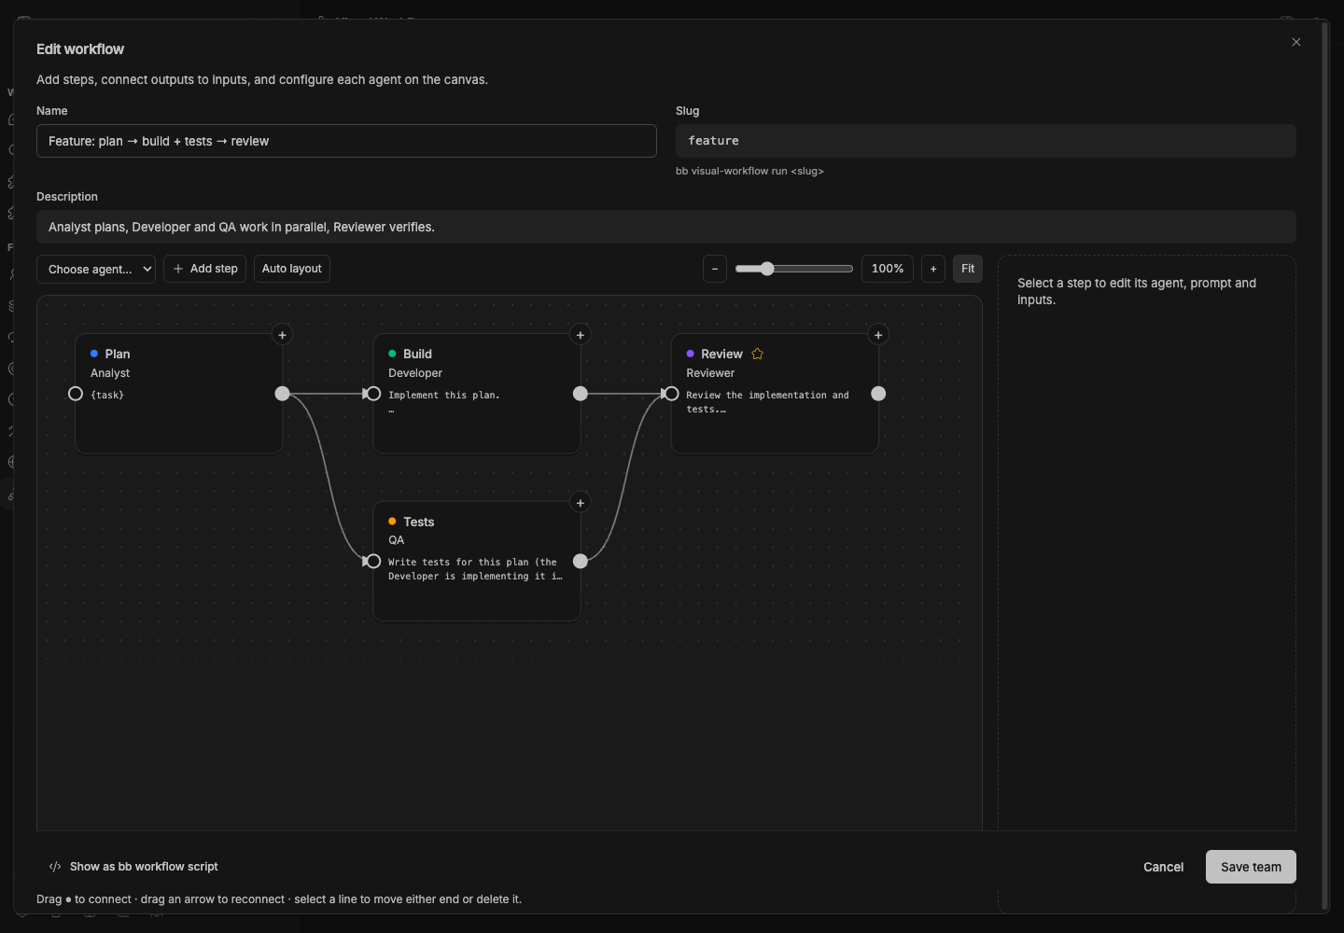This screenshot has width=1344, height=933.
Task: Select the Build step title
Action: pos(417,354)
